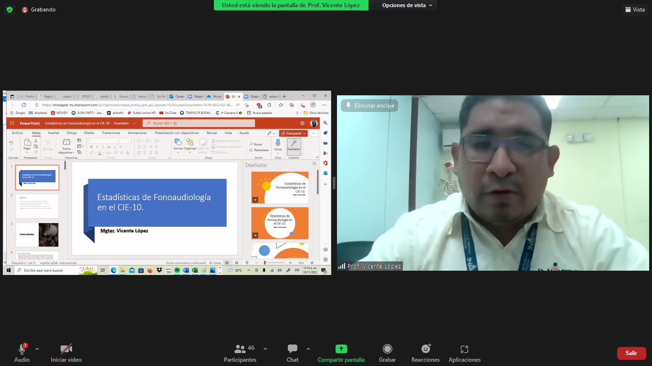Open PowerPoint settings gear in orange header
652x366 pixels.
(x=302, y=123)
